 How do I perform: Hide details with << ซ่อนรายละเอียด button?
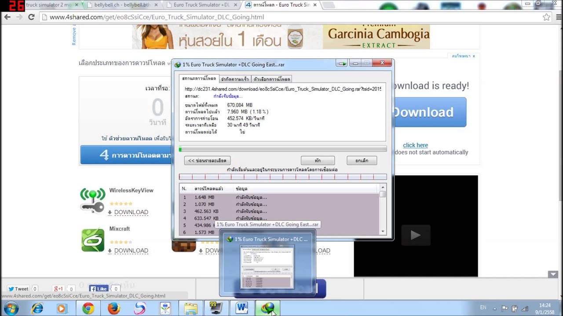coord(207,161)
